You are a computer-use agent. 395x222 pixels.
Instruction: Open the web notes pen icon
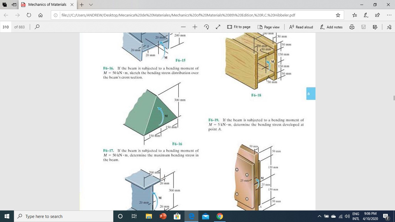(366, 15)
